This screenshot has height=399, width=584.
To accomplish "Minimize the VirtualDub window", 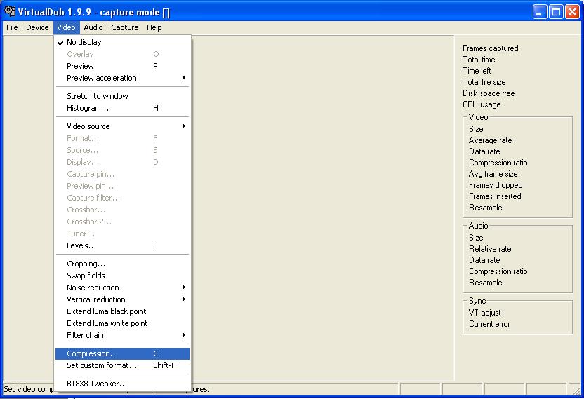I will click(539, 12).
